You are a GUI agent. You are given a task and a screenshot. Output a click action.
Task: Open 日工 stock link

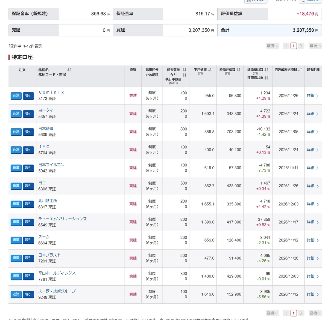tap(42, 183)
